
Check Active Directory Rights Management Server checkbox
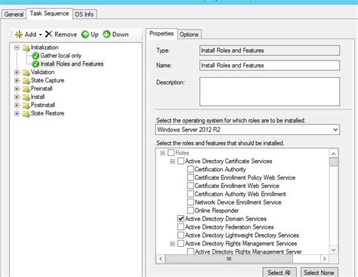pyautogui.click(x=190, y=251)
